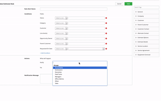
Task: Expand the Customer Contact tags section
Action: point(147,29)
